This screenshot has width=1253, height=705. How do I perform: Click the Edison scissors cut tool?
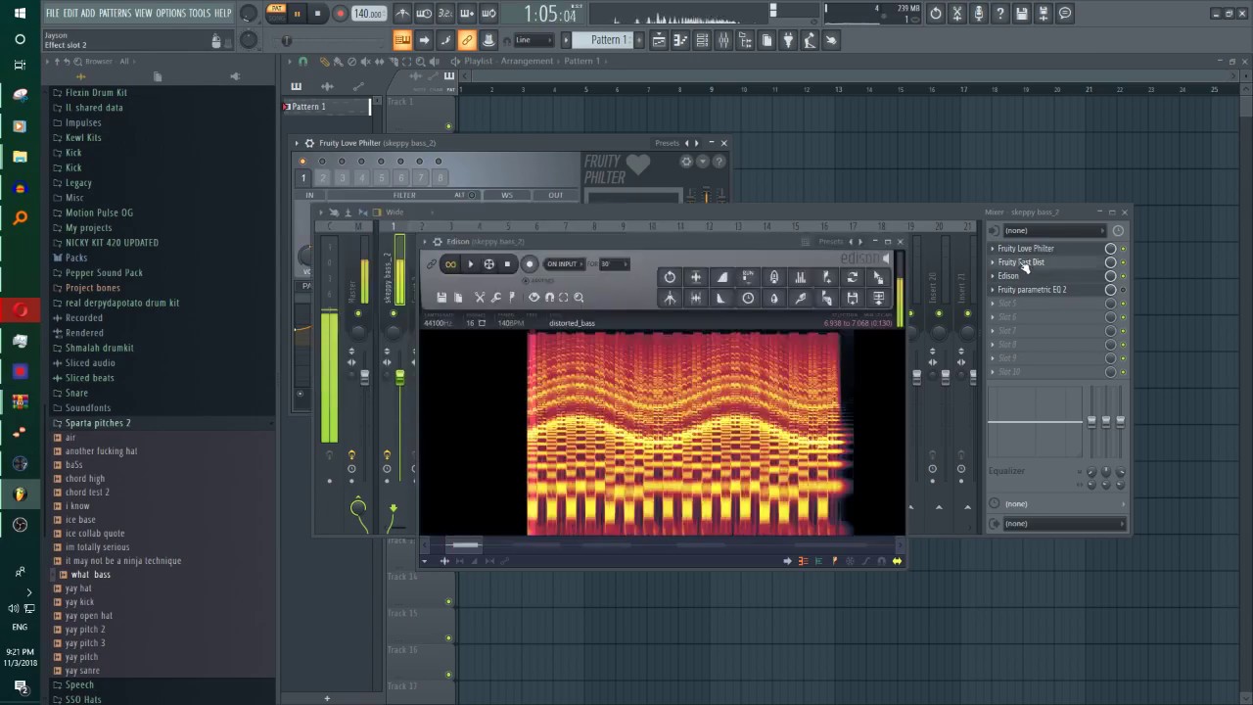tap(480, 298)
